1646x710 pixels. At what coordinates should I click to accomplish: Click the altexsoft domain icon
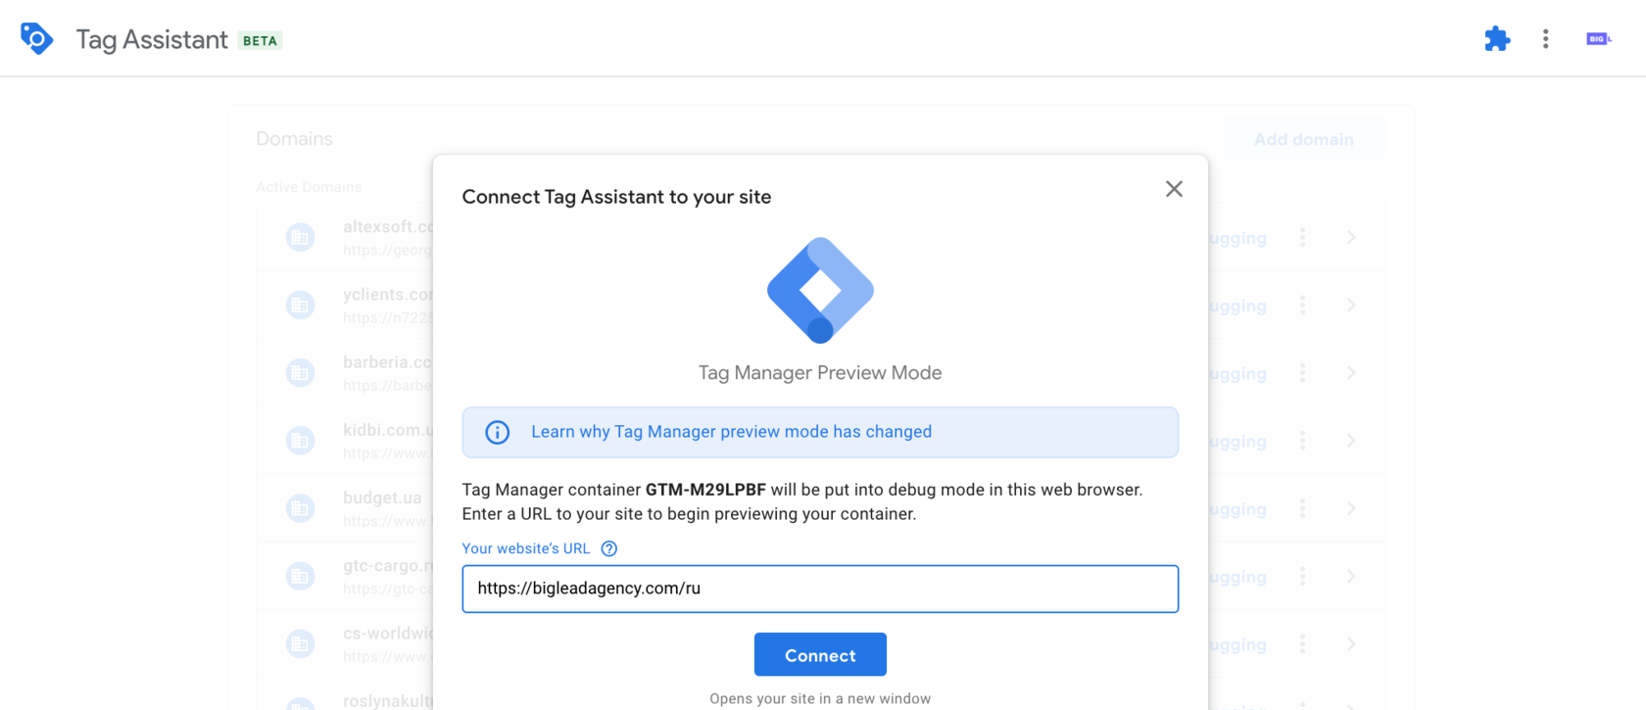point(300,237)
